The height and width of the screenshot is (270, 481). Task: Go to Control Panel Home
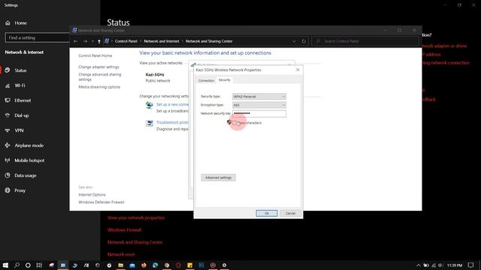[x=95, y=55]
